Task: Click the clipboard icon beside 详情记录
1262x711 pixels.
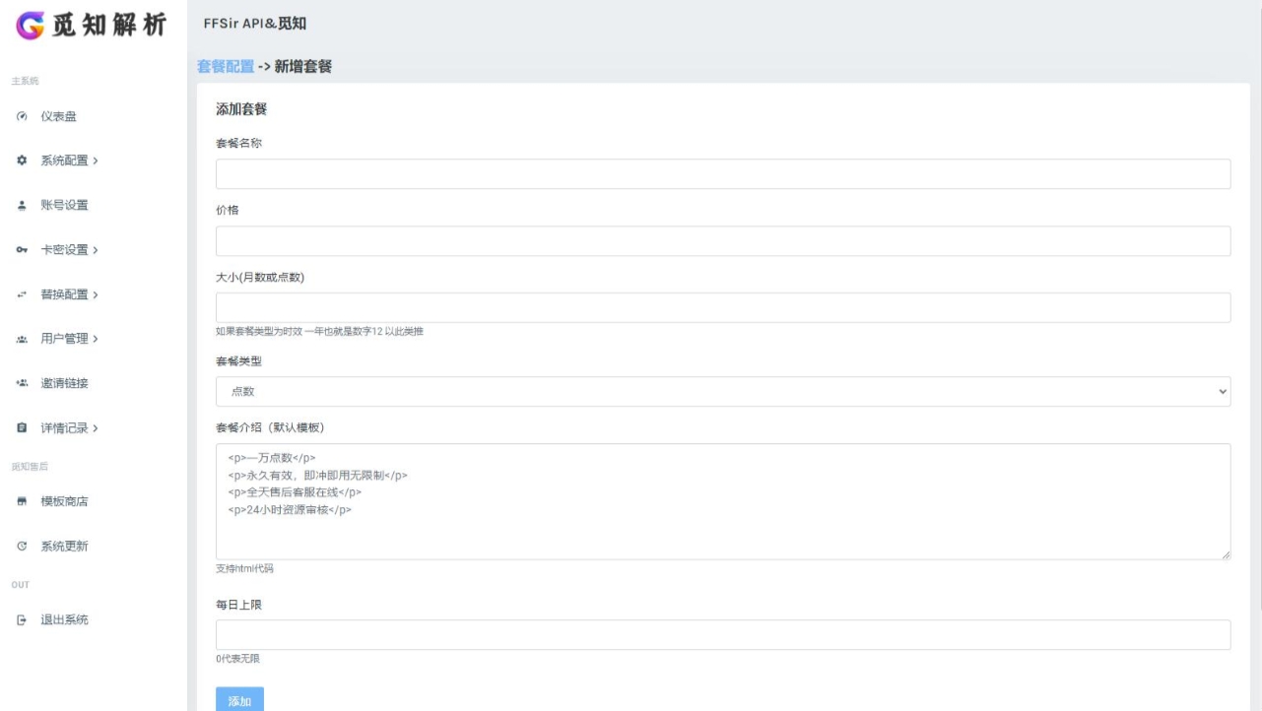Action: click(x=22, y=428)
